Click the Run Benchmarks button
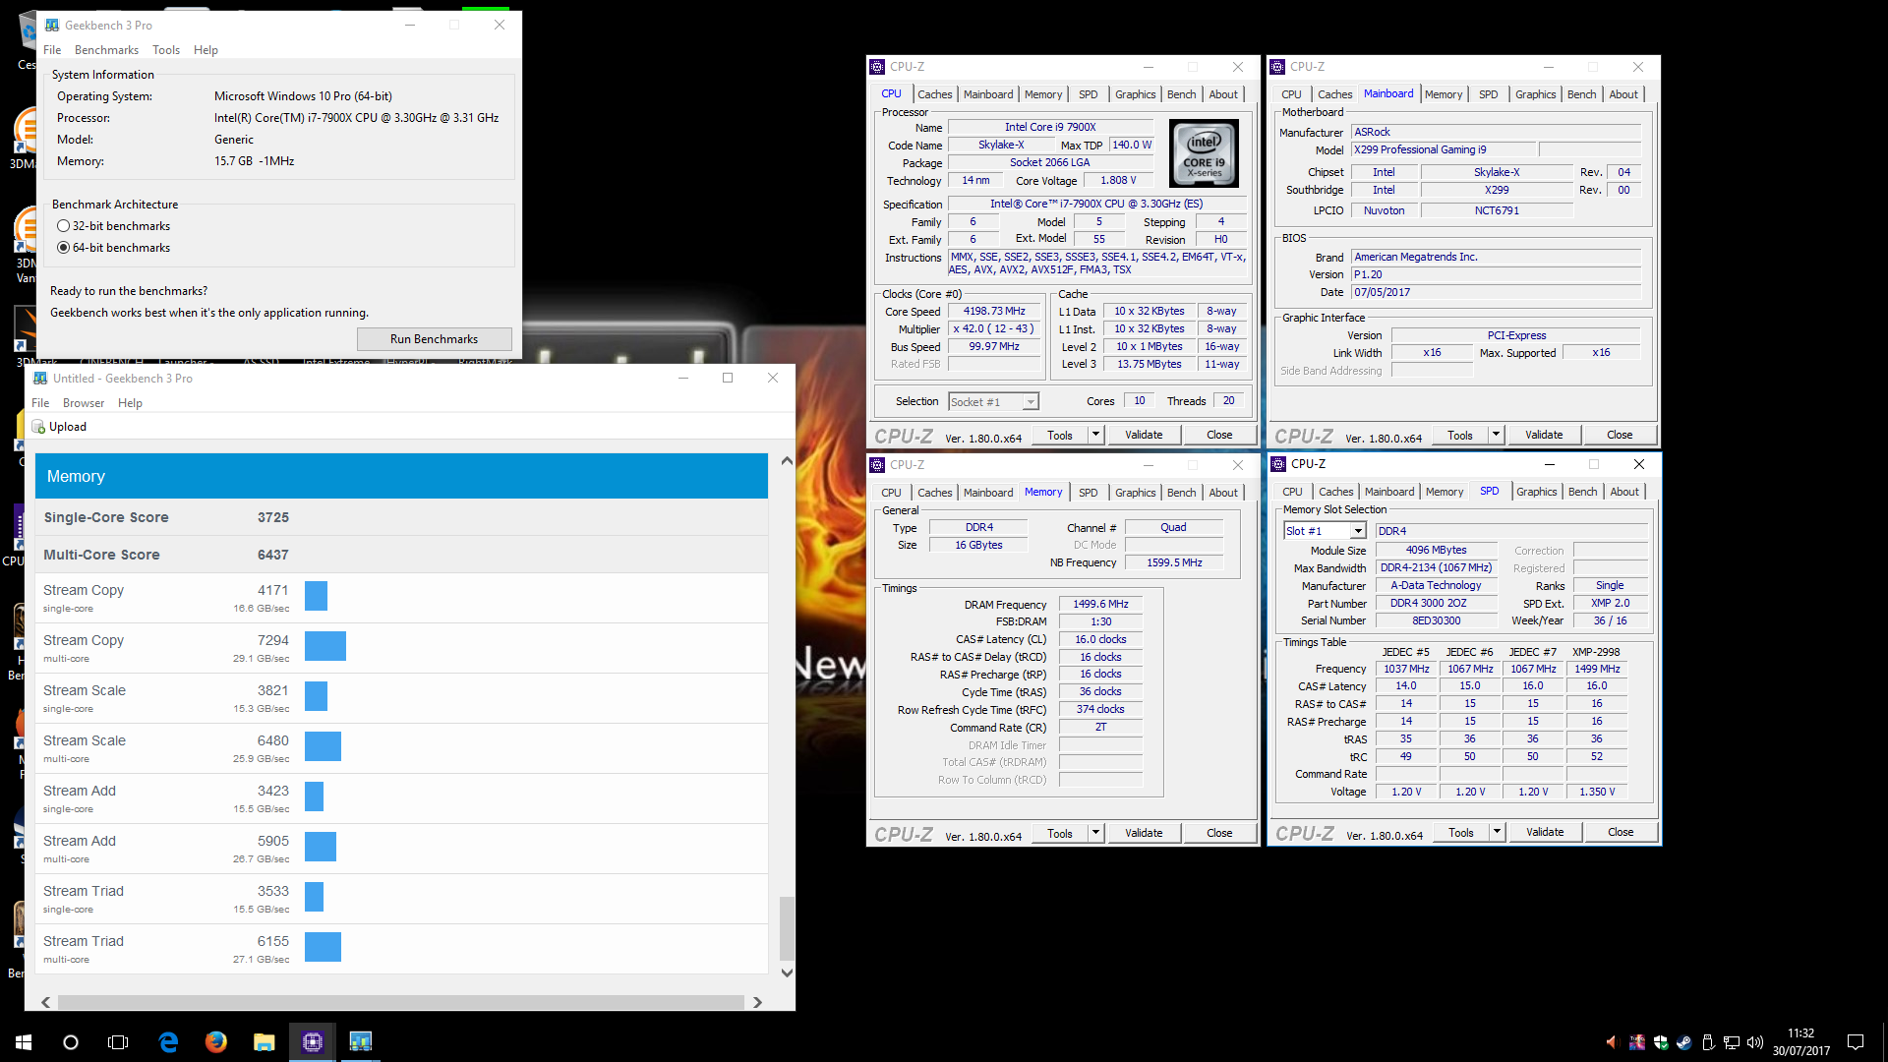The width and height of the screenshot is (1888, 1062). [x=434, y=339]
